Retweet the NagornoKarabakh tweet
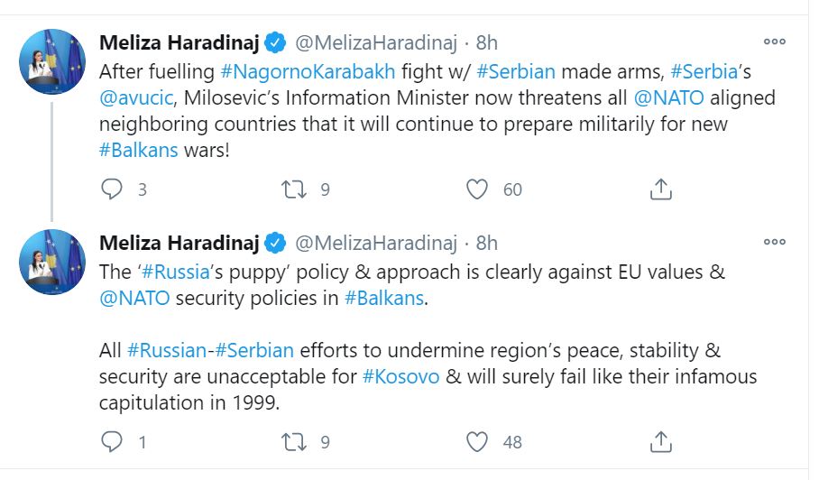Image resolution: width=828 pixels, height=480 pixels. point(294,189)
